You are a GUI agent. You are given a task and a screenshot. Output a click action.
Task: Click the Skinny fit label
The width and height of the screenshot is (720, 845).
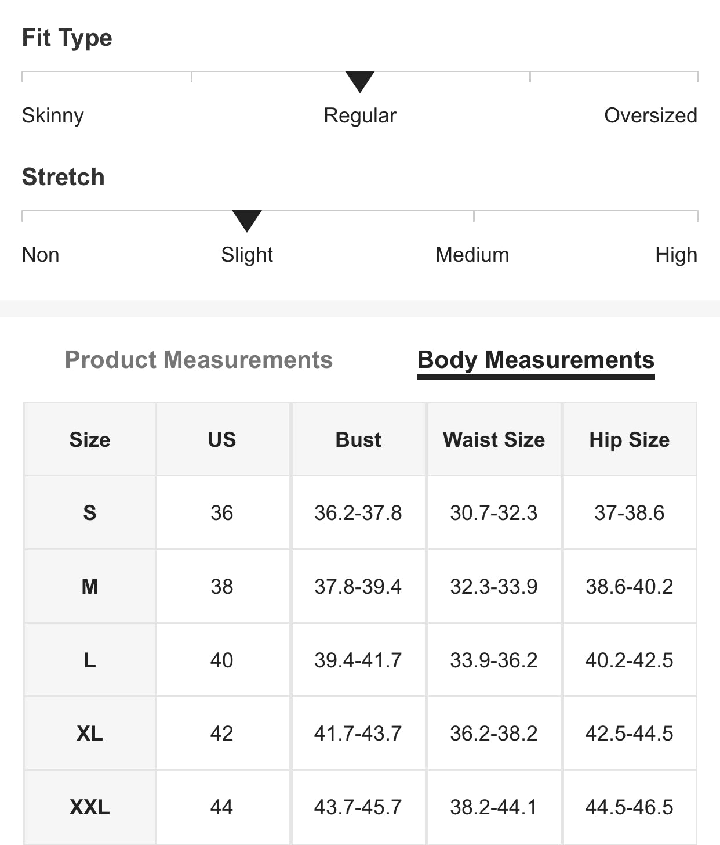click(x=53, y=115)
